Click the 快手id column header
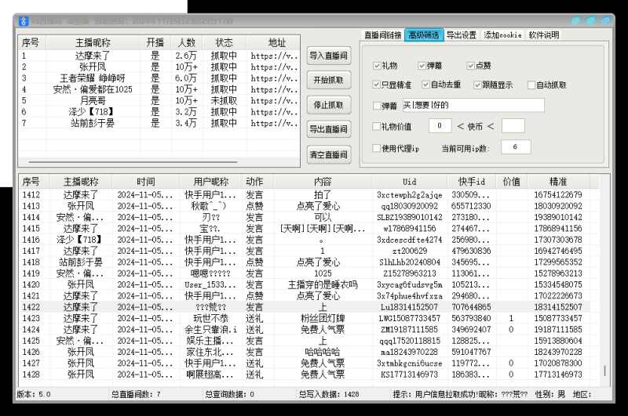The image size is (628, 416). click(x=472, y=182)
